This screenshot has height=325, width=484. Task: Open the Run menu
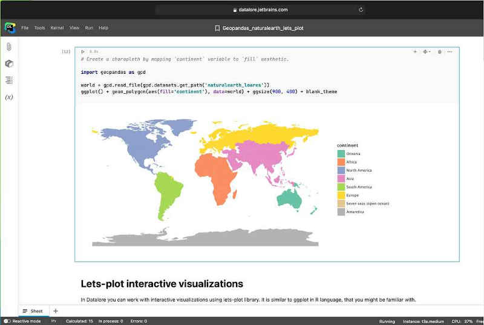coord(89,28)
